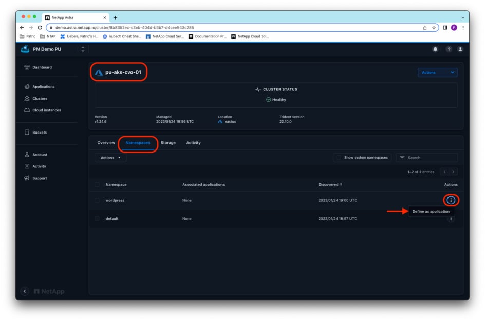Open the cluster Actions dropdown at top right

point(437,72)
